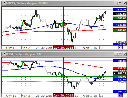Click the 1600.00 price scale value in MICEX
Image resolution: width=128 pixels, height=98 pixels.
(121, 42)
